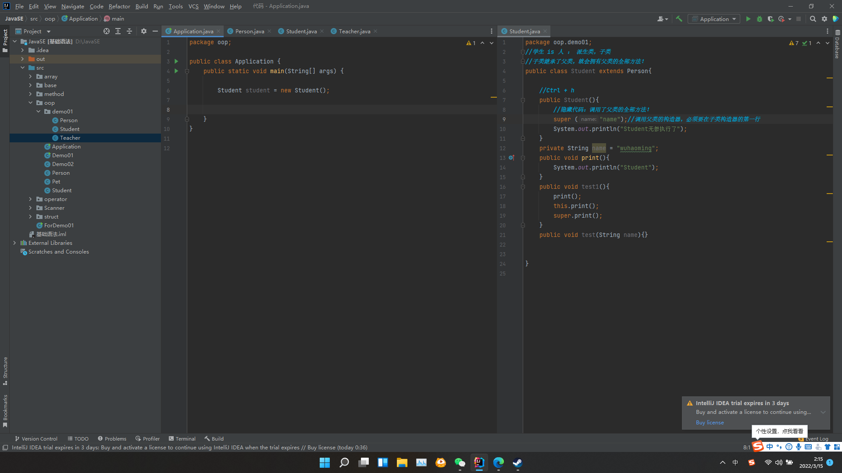Image resolution: width=842 pixels, height=473 pixels.
Task: Click the run gutter arrow beside main method
Action: 176,71
